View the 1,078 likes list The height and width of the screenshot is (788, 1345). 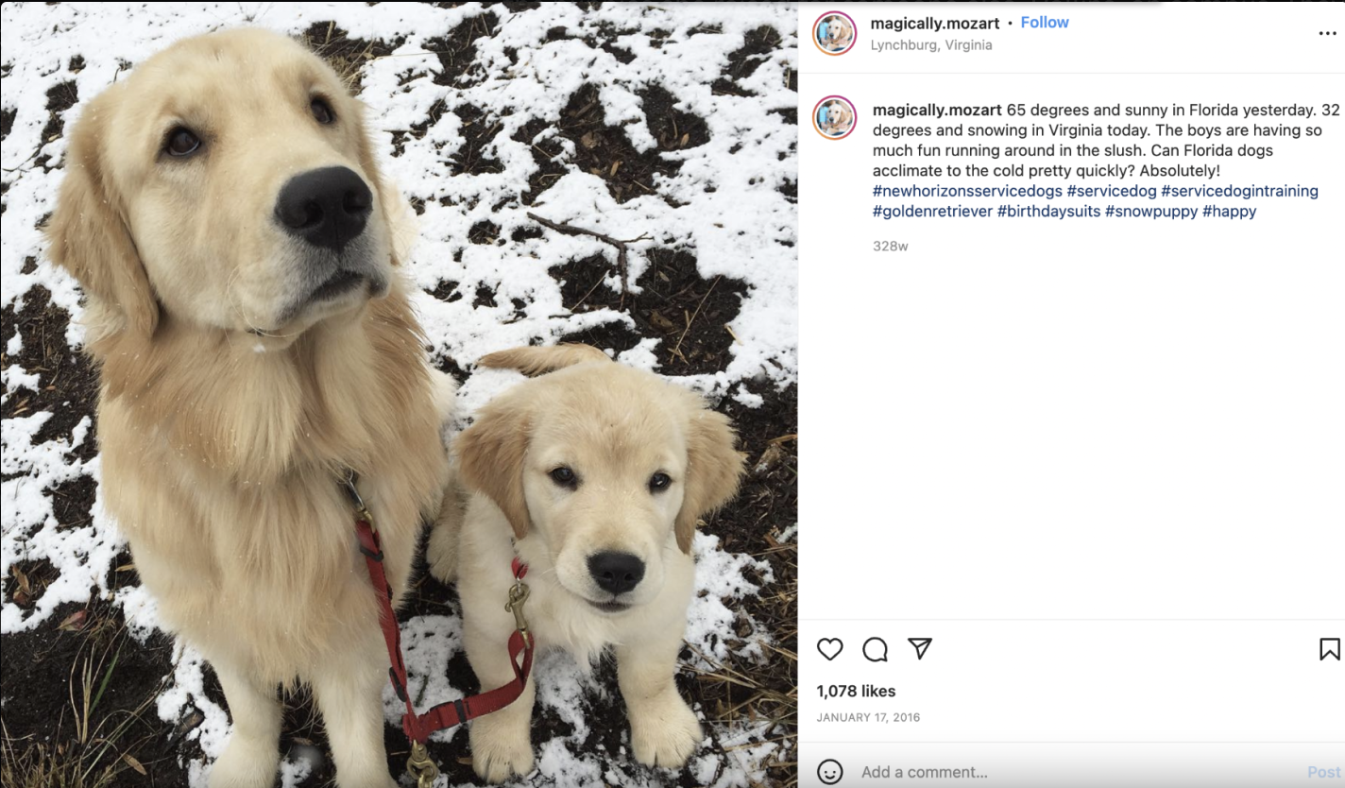(856, 692)
